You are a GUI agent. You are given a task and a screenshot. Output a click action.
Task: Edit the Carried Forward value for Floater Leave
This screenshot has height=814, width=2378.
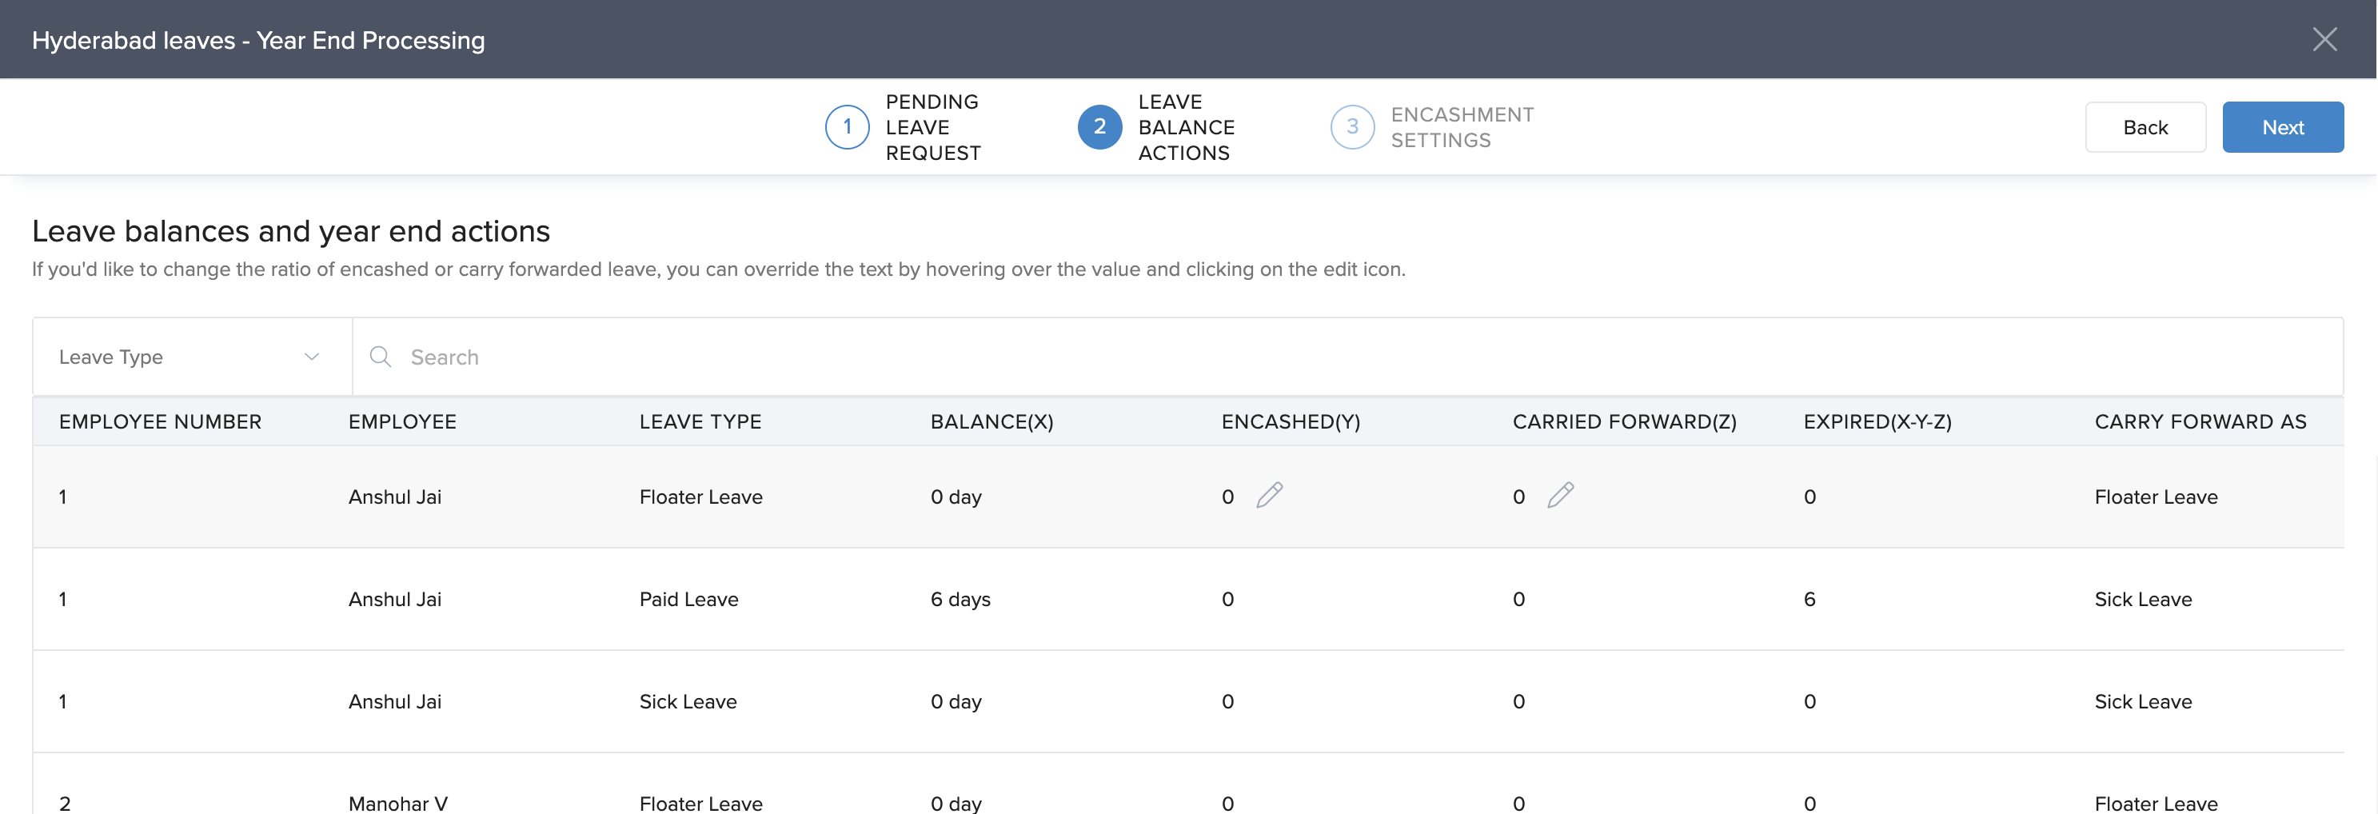[1560, 496]
